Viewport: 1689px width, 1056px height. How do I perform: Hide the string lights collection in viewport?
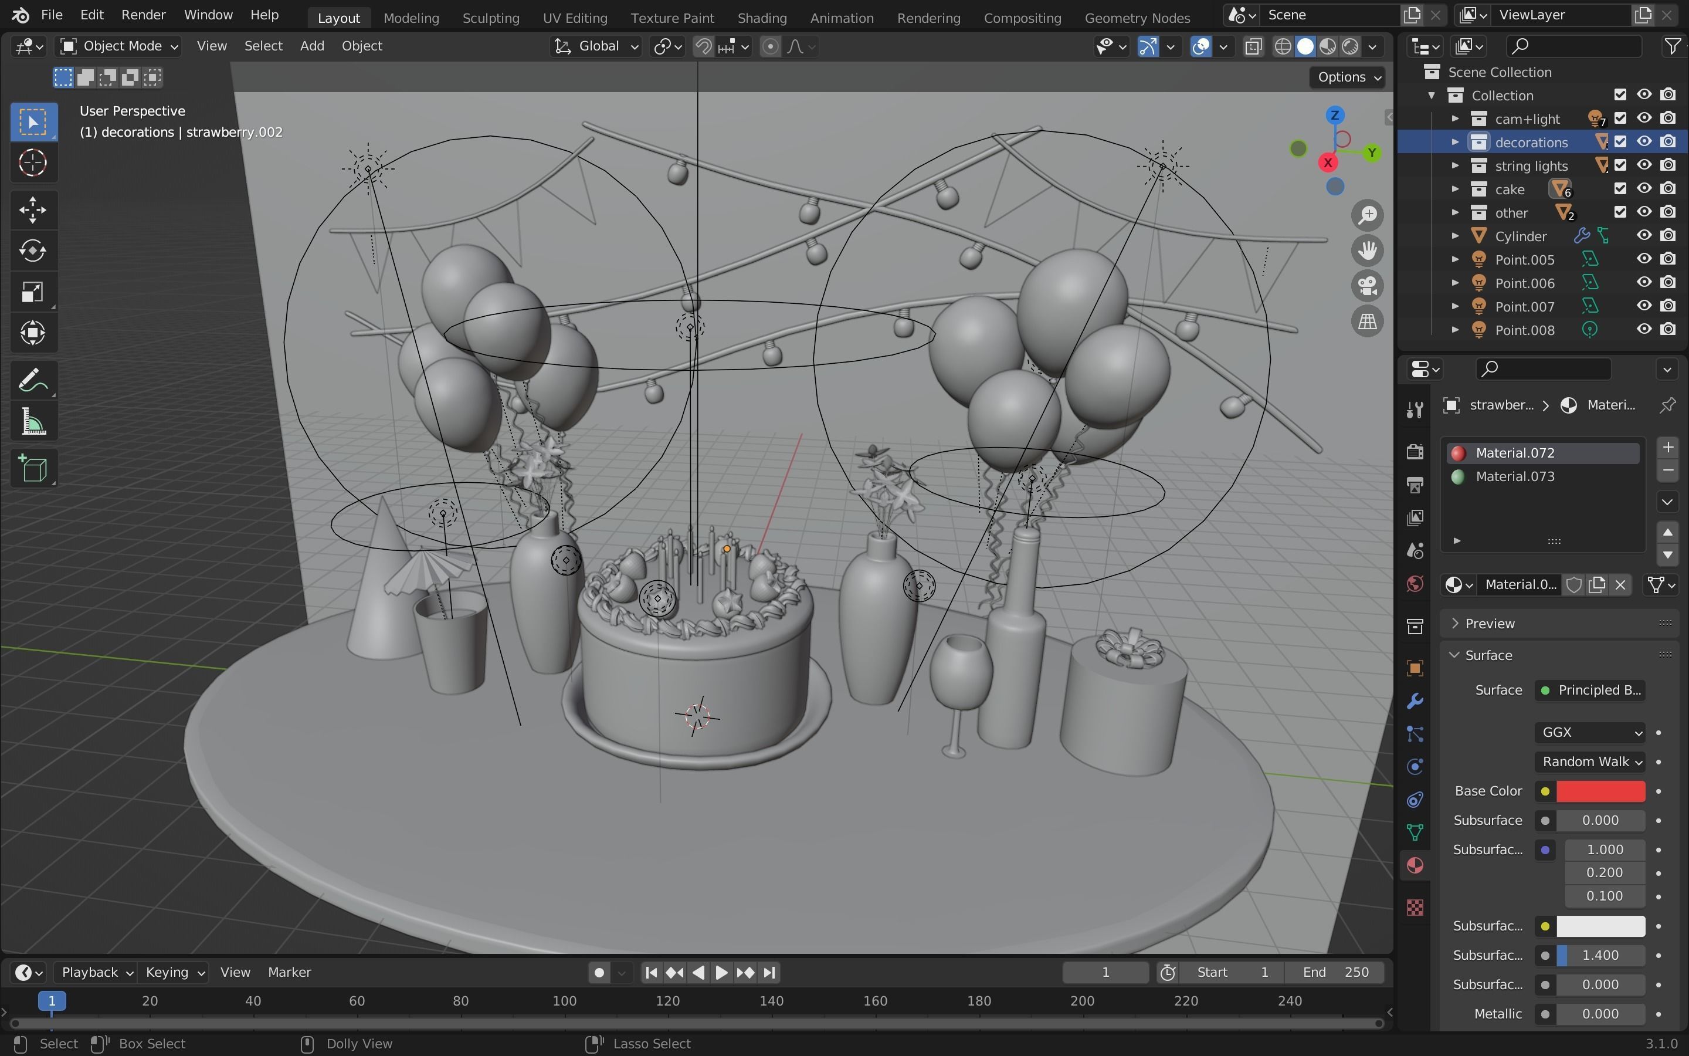click(1644, 165)
